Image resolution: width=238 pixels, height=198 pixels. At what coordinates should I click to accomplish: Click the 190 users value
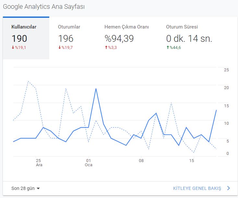click(19, 39)
